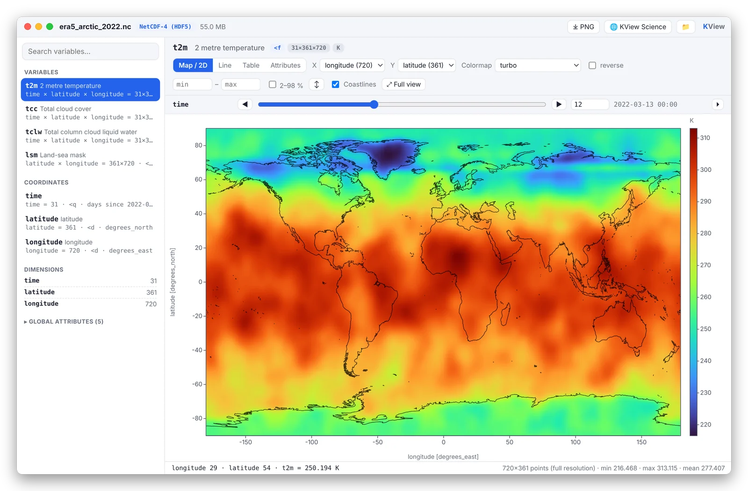Open KView Science website link
Screen dimensions: 748x491
(x=638, y=27)
